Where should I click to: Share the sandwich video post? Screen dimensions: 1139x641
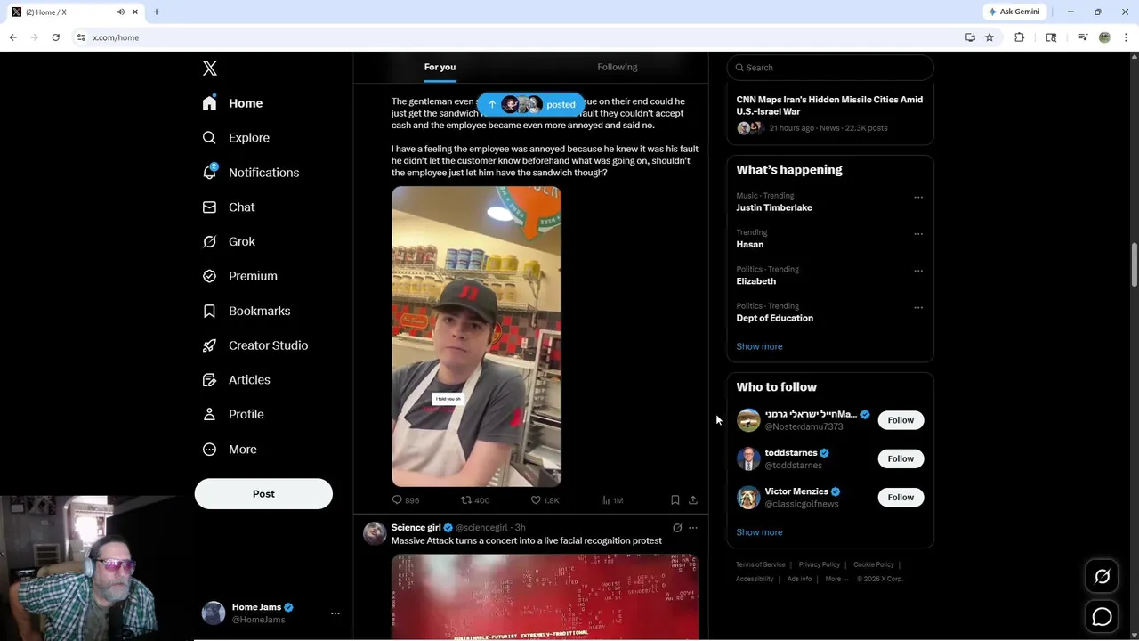coord(693,500)
